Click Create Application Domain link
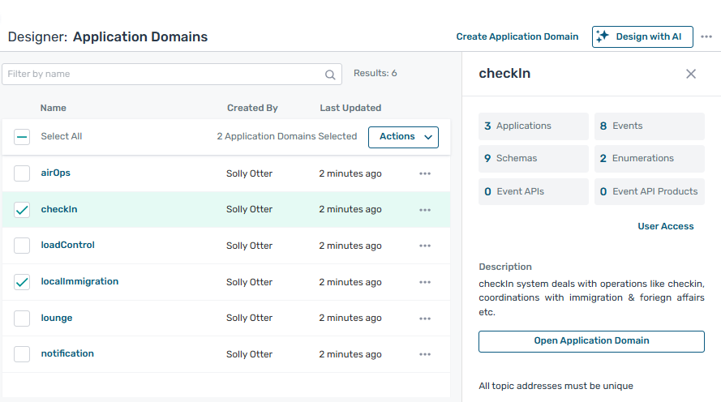 [517, 36]
